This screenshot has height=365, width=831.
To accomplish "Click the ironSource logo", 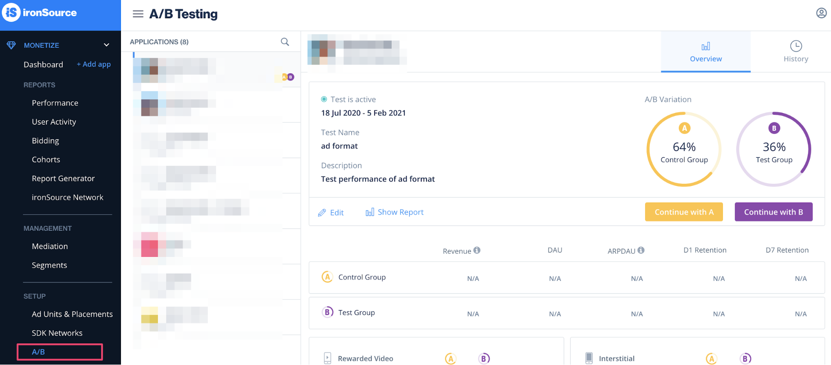I will click(x=40, y=13).
